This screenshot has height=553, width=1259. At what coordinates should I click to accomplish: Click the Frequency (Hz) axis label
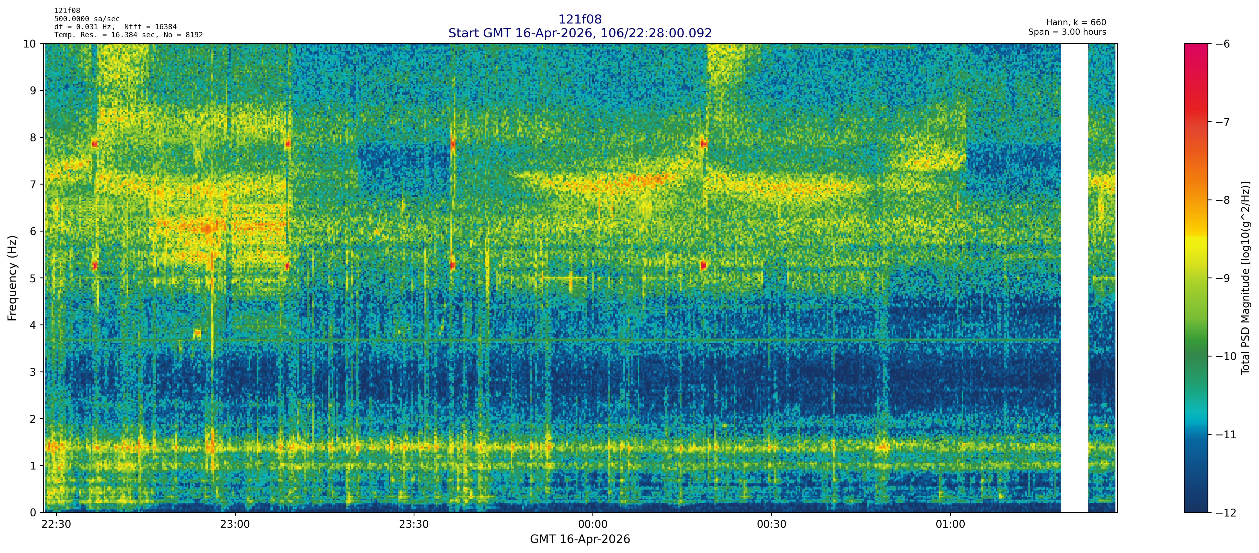pos(13,278)
